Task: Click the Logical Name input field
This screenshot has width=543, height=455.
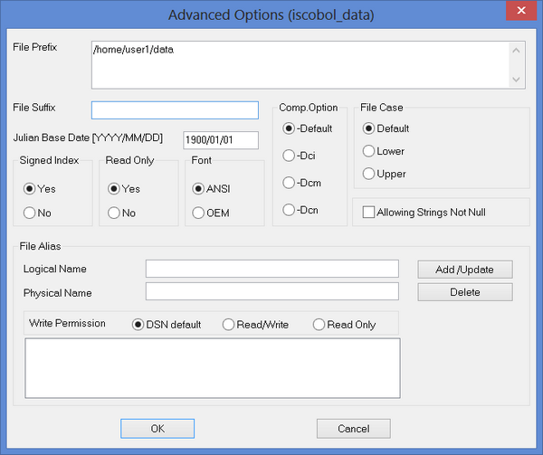Action: click(271, 269)
